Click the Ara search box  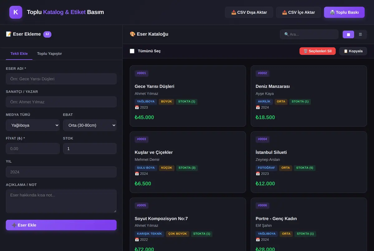pos(309,34)
